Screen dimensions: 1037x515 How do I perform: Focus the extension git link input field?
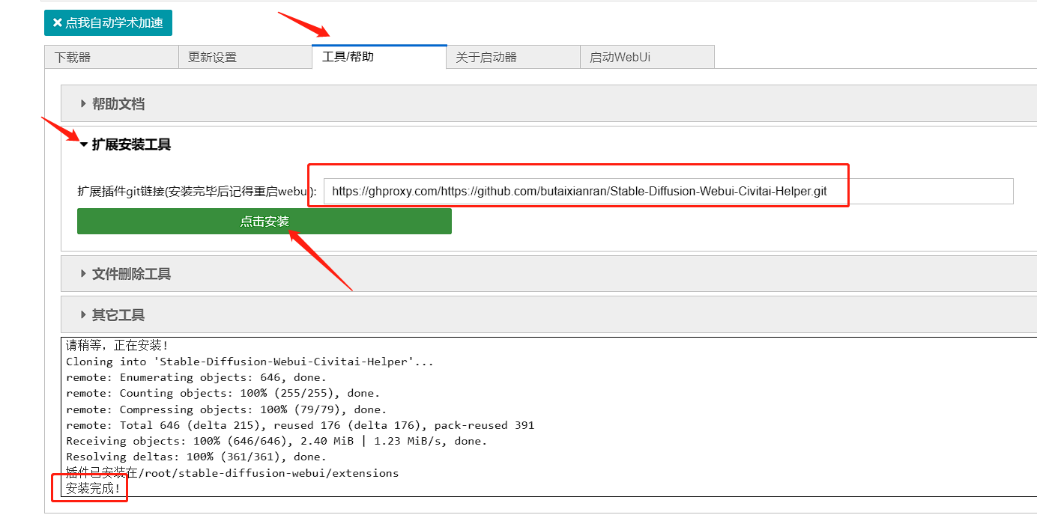(668, 191)
